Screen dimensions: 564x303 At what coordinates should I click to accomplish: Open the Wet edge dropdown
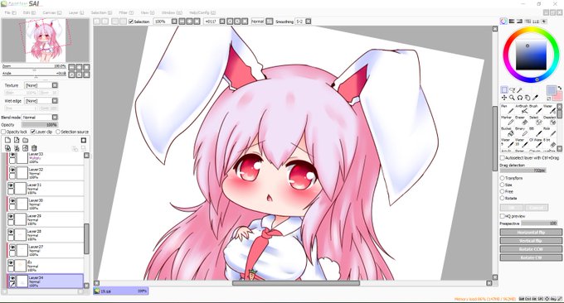pos(55,101)
